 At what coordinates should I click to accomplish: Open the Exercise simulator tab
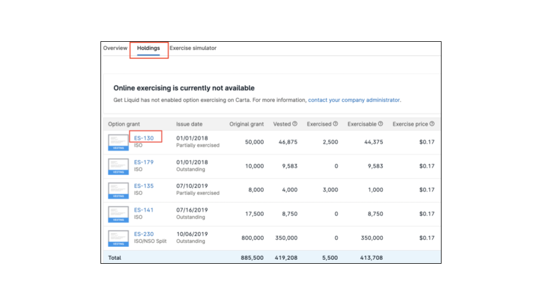[193, 48]
